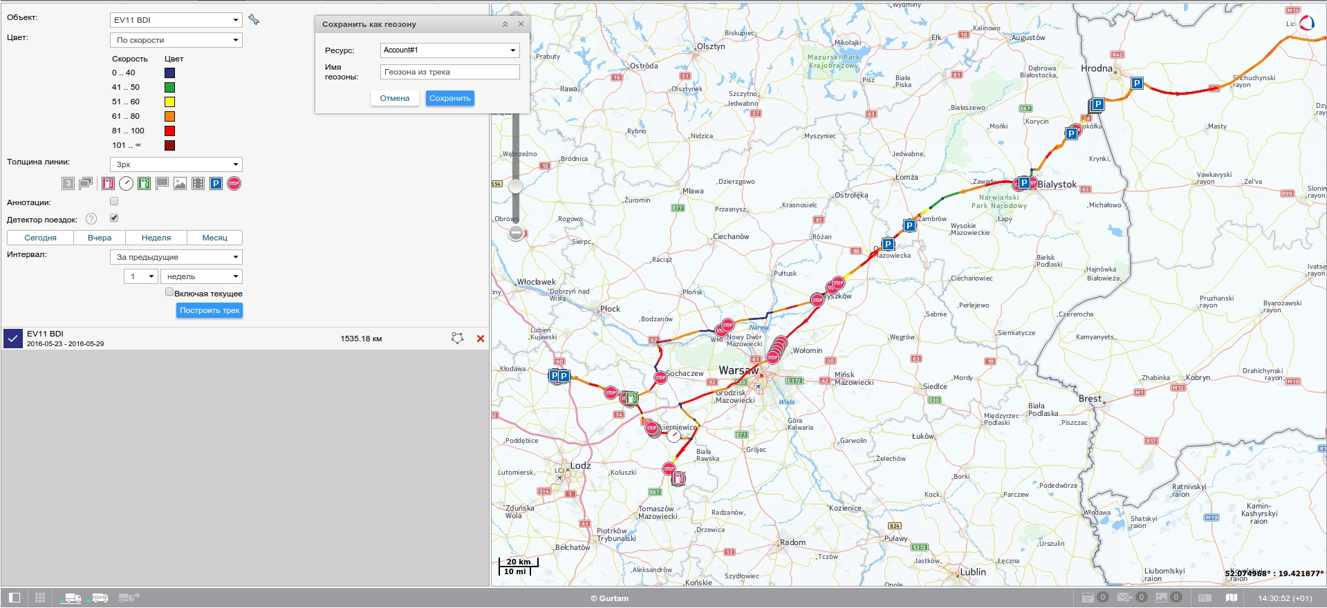
Task: Click the red fuel theft marker icon
Action: click(108, 184)
